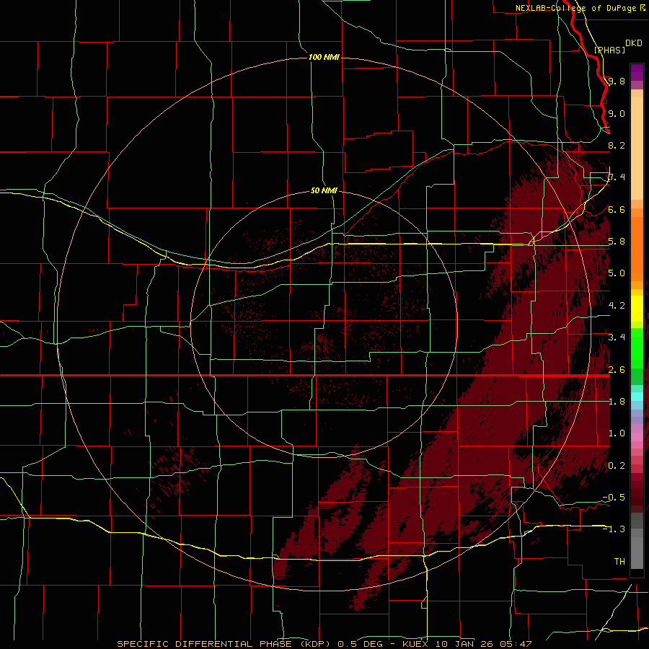Click the 9.8 value on the scale
Viewport: 649px width, 649px height.
(617, 81)
